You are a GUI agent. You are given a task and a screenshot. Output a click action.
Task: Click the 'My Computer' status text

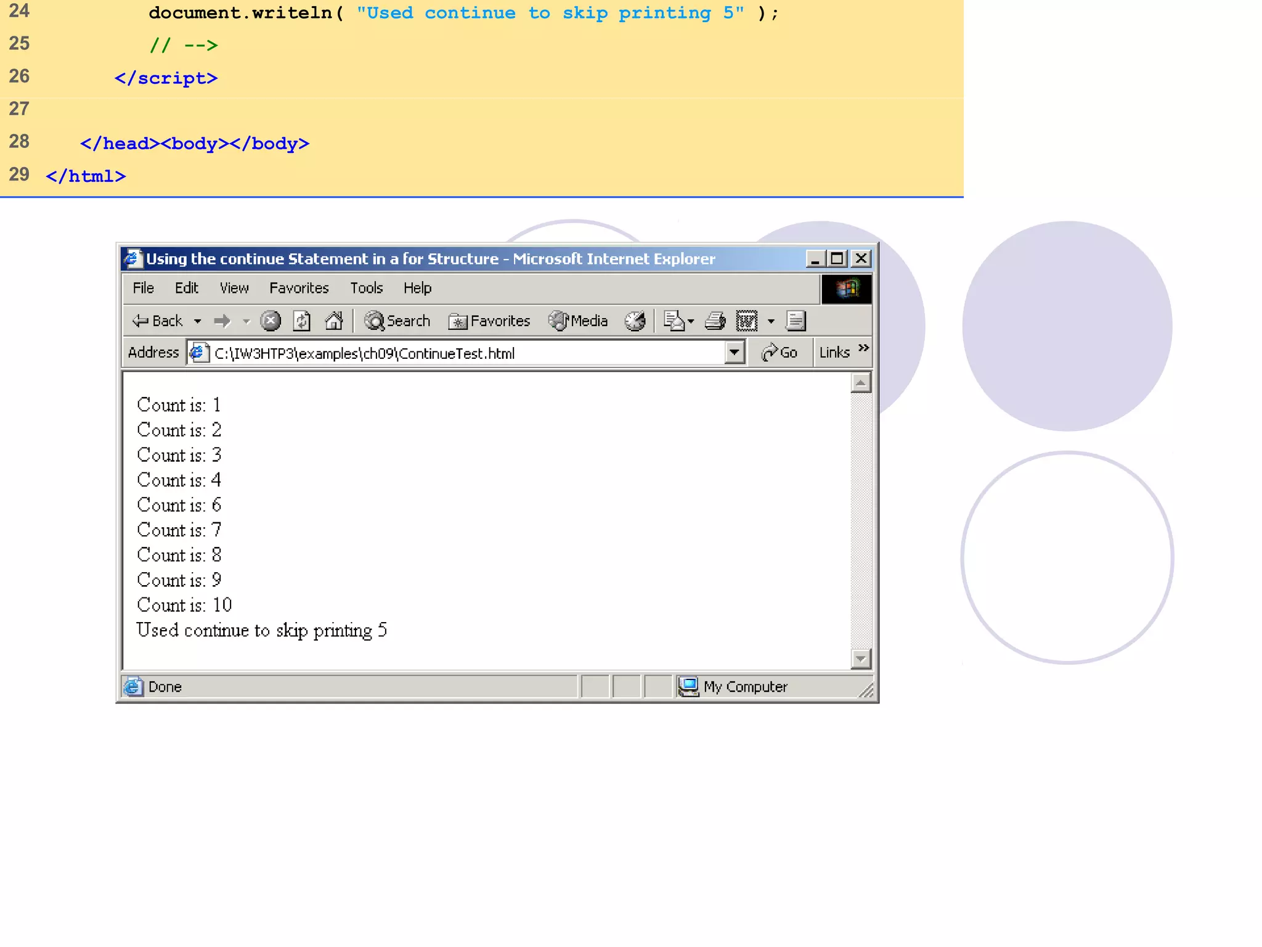coord(746,687)
